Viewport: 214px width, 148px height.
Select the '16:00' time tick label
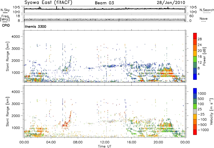(x=131, y=142)
